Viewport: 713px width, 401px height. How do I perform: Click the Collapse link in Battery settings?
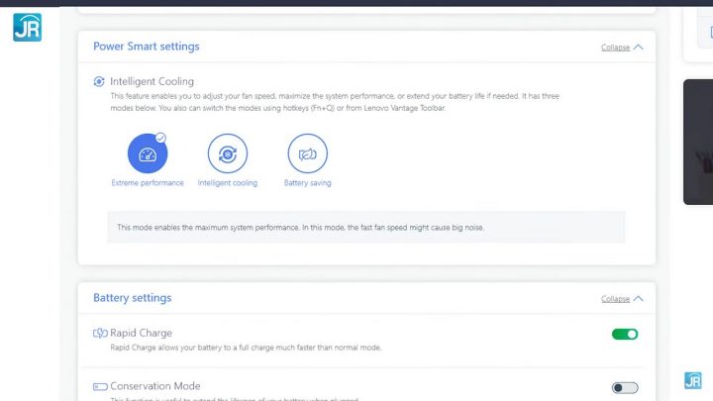pos(615,299)
